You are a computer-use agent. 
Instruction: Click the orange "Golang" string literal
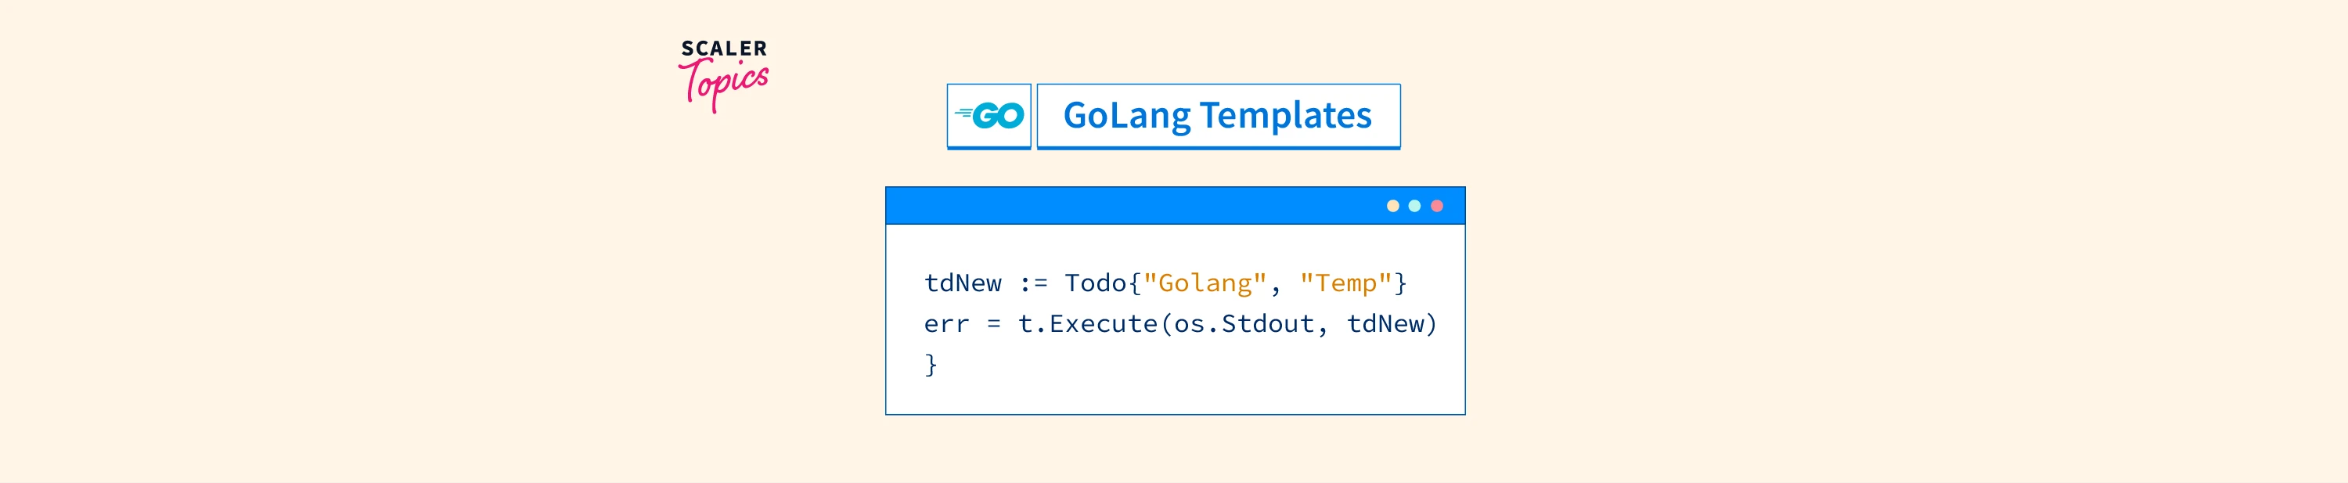1204,283
